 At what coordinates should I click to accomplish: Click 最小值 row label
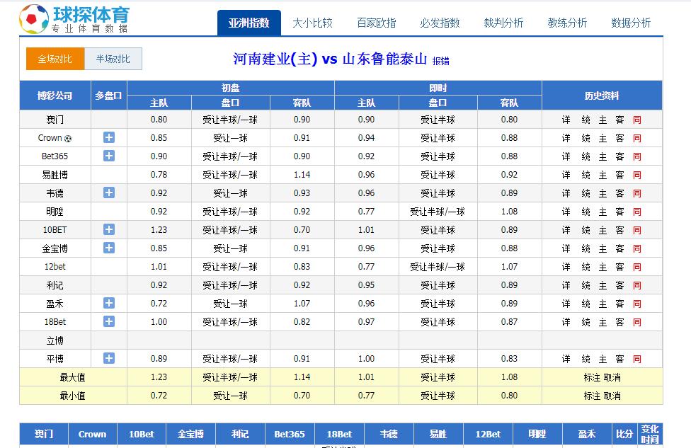[x=73, y=396]
